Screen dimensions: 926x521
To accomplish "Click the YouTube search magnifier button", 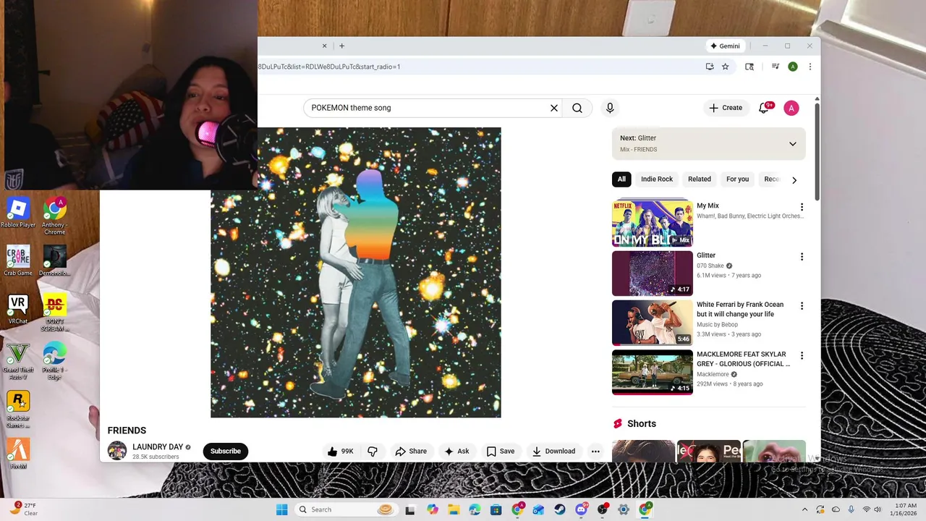I will (577, 108).
